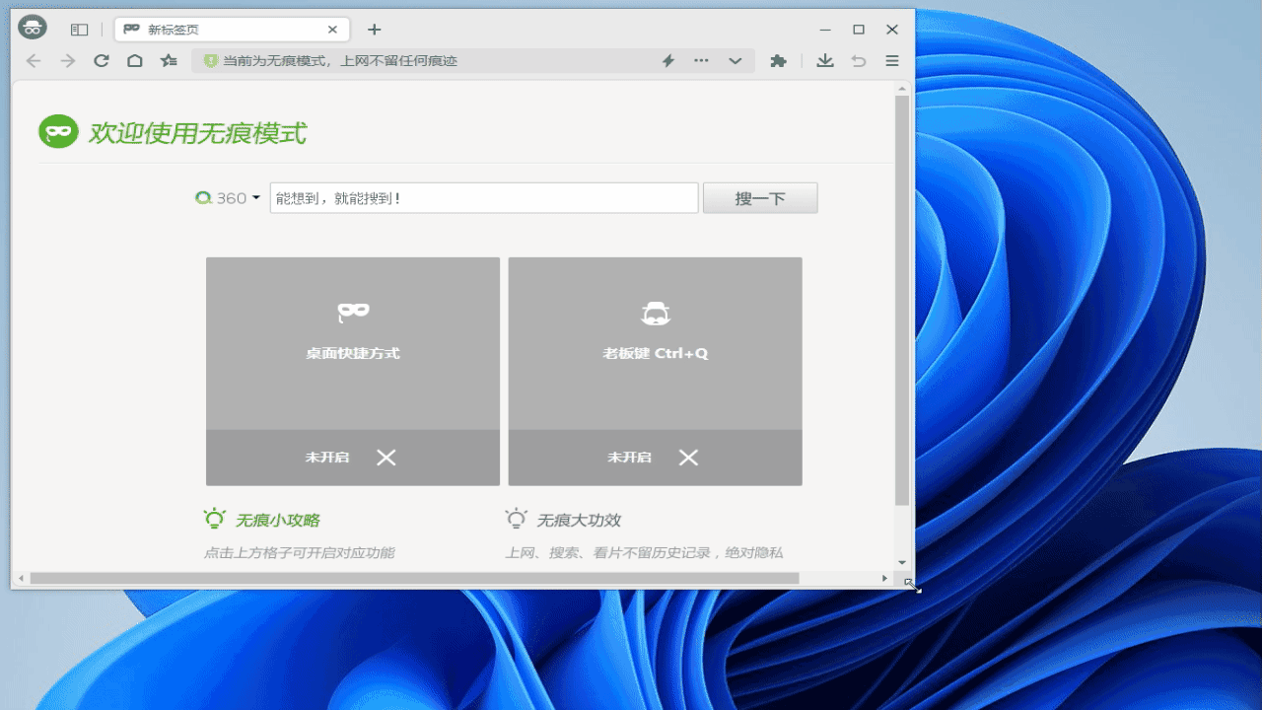Screen dimensions: 1262x710
Task: Open the address bar three-dots menu
Action: [701, 61]
